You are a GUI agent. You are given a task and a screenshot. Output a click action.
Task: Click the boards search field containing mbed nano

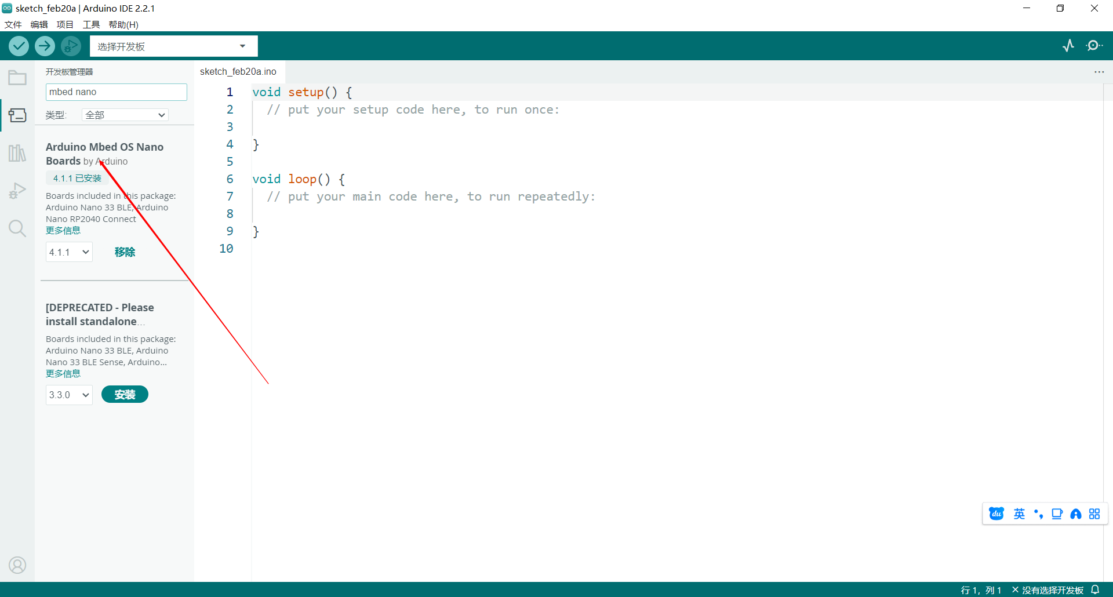(117, 92)
